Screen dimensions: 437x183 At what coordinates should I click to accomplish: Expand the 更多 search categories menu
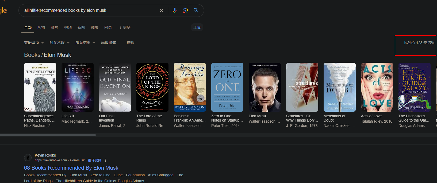(x=125, y=27)
